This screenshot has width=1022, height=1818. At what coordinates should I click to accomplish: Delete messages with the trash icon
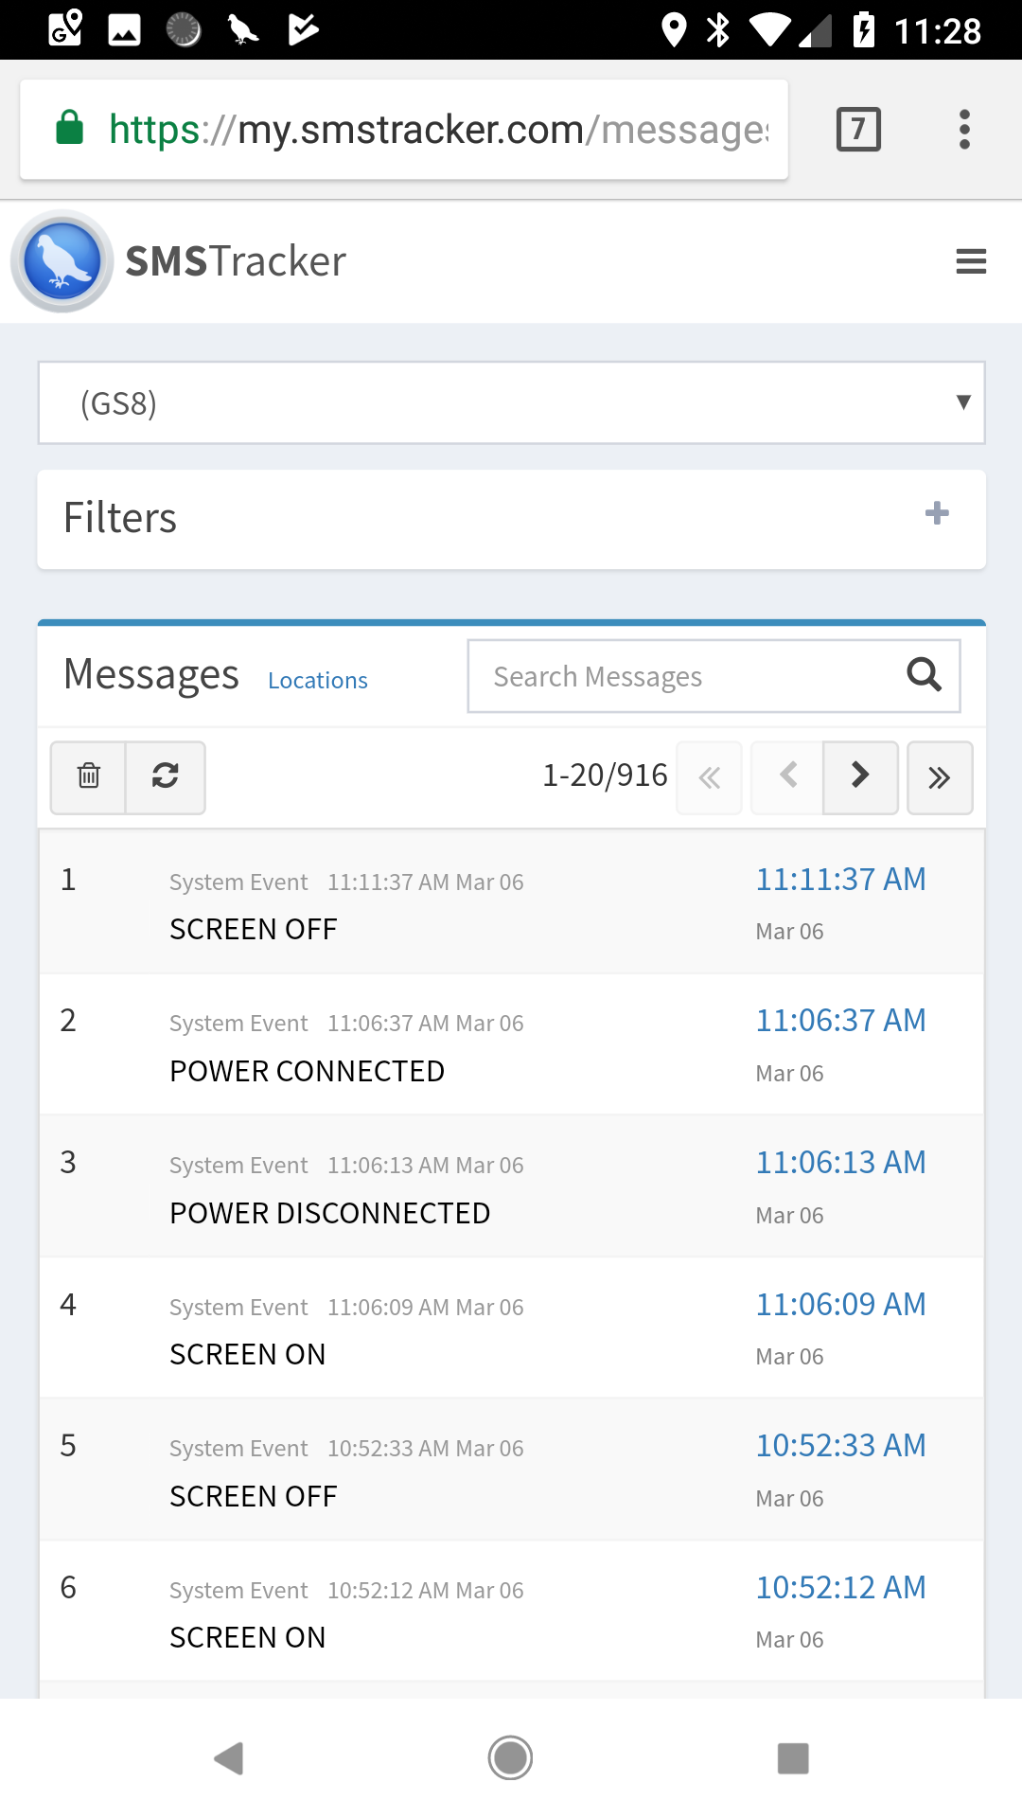point(88,776)
